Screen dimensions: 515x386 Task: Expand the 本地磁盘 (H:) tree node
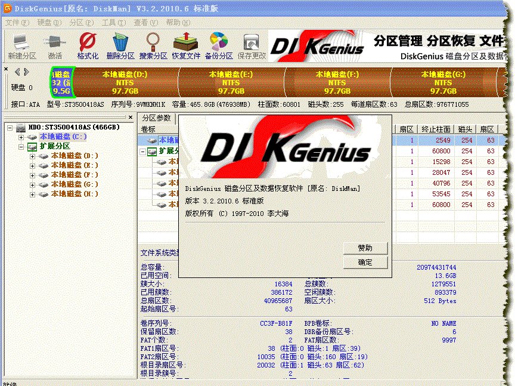click(32, 194)
